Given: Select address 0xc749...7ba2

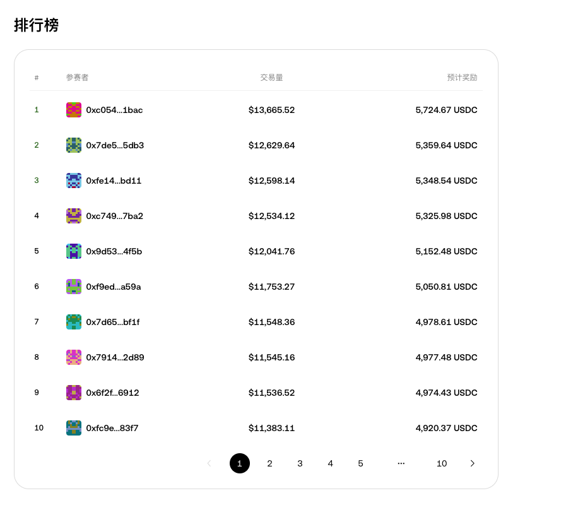Looking at the screenshot, I should click(x=114, y=216).
